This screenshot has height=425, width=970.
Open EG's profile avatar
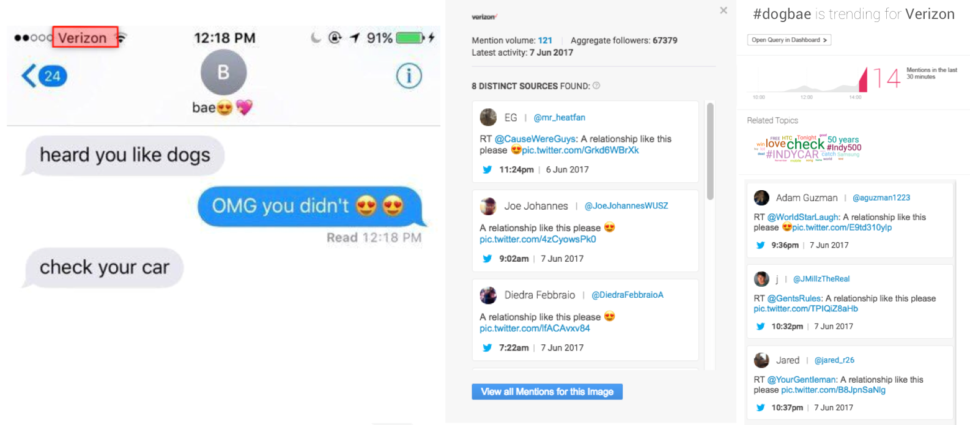pos(488,117)
